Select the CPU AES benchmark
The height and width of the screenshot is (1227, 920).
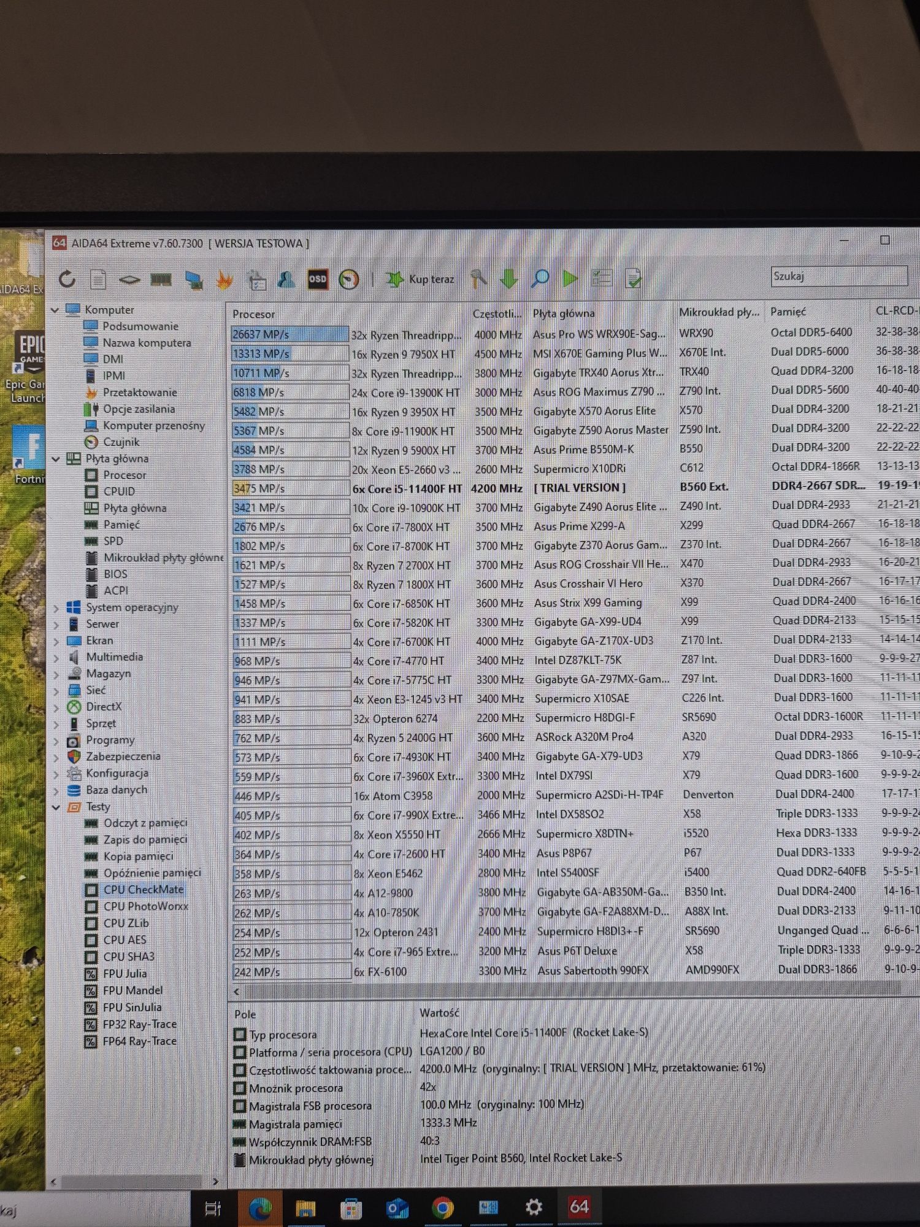click(125, 940)
